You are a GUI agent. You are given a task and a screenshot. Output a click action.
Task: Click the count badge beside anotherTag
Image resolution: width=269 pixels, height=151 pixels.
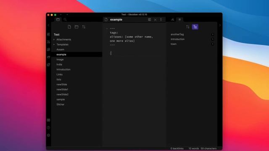point(213,34)
